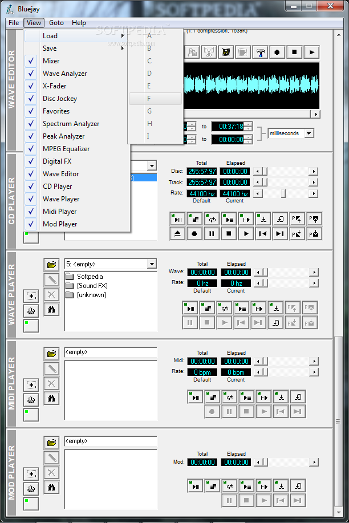349x523 pixels.
Task: Click the waveform display in Wave Editor
Action: tap(251, 86)
